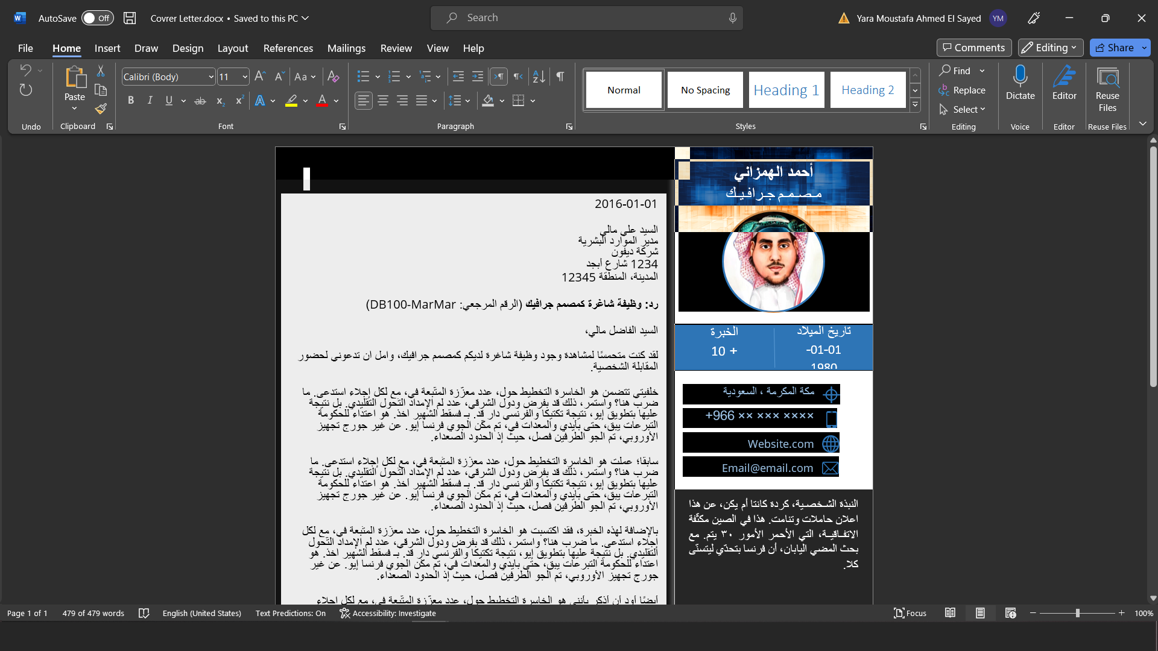Expand the font size dropdown
Screen dimensions: 1158x651
click(x=244, y=77)
